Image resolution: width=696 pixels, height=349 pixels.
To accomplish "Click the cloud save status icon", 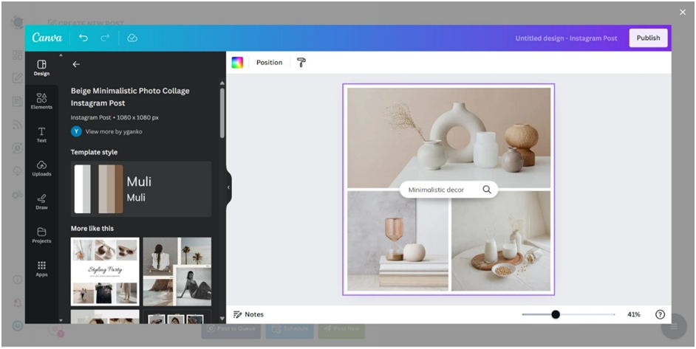I will point(132,38).
